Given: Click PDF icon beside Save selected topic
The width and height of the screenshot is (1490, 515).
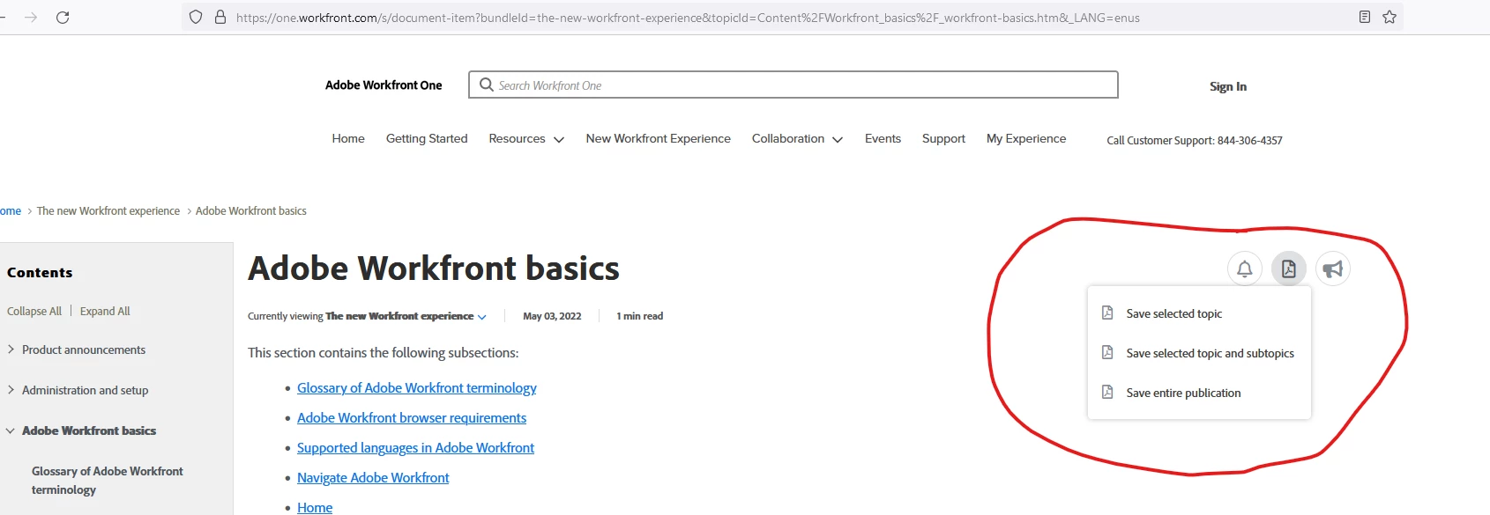Looking at the screenshot, I should point(1107,313).
